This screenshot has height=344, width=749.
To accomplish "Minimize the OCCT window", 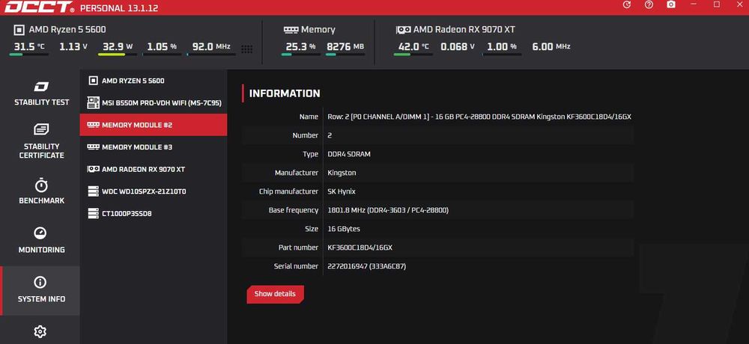I will pyautogui.click(x=694, y=4).
